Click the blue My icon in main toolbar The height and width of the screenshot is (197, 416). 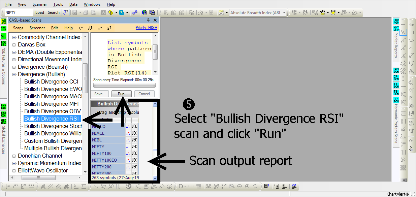tap(122, 12)
